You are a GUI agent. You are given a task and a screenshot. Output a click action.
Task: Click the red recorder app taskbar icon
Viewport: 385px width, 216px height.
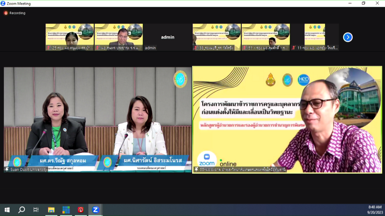pos(80,210)
